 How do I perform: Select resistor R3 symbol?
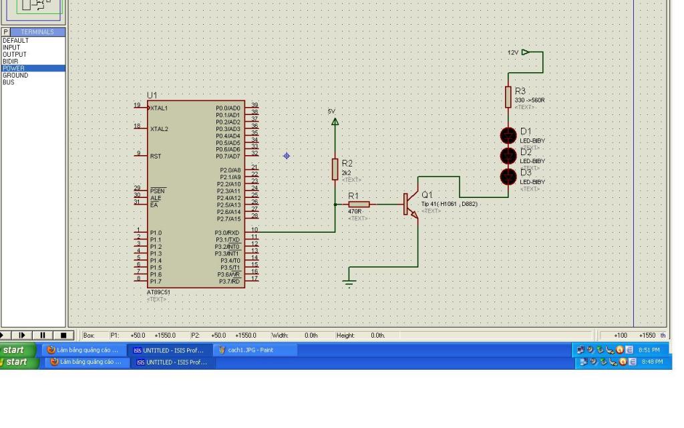tap(508, 97)
